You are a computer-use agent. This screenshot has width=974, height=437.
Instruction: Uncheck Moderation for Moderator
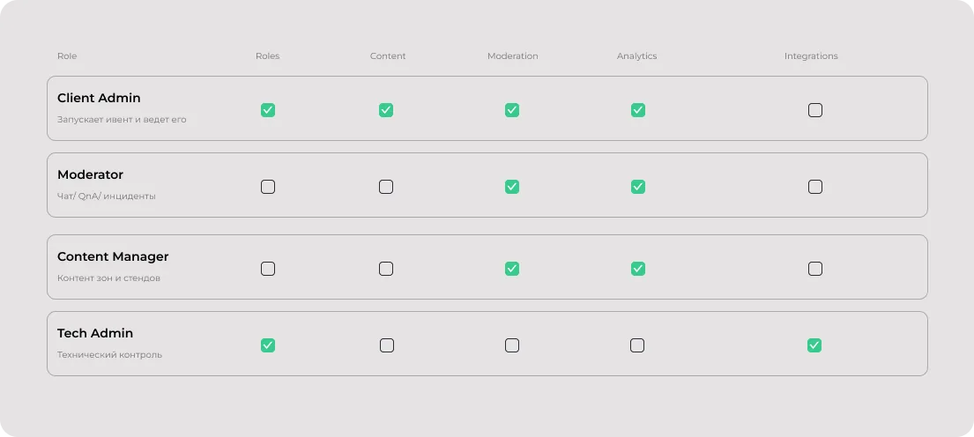coord(512,187)
